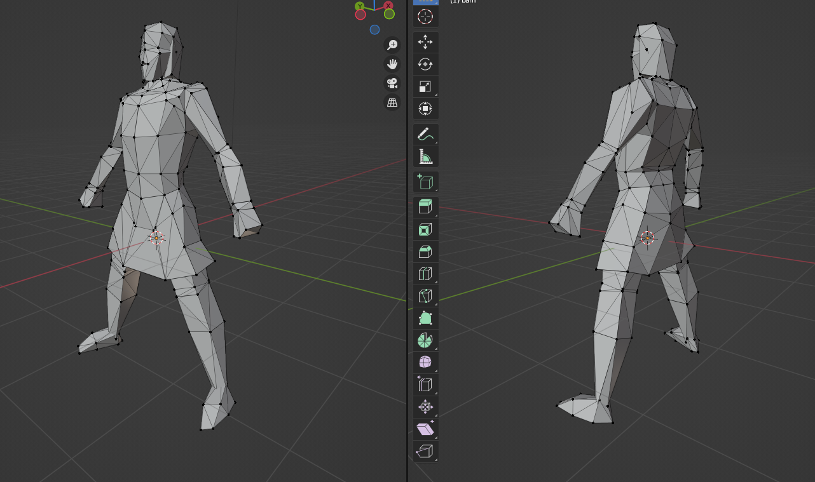The image size is (815, 482).
Task: Select the Cursor tool in the toolbar
Action: tap(425, 17)
